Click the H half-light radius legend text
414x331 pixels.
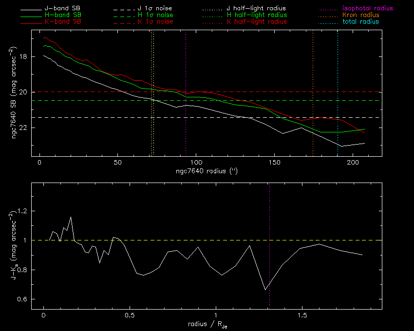pos(257,16)
